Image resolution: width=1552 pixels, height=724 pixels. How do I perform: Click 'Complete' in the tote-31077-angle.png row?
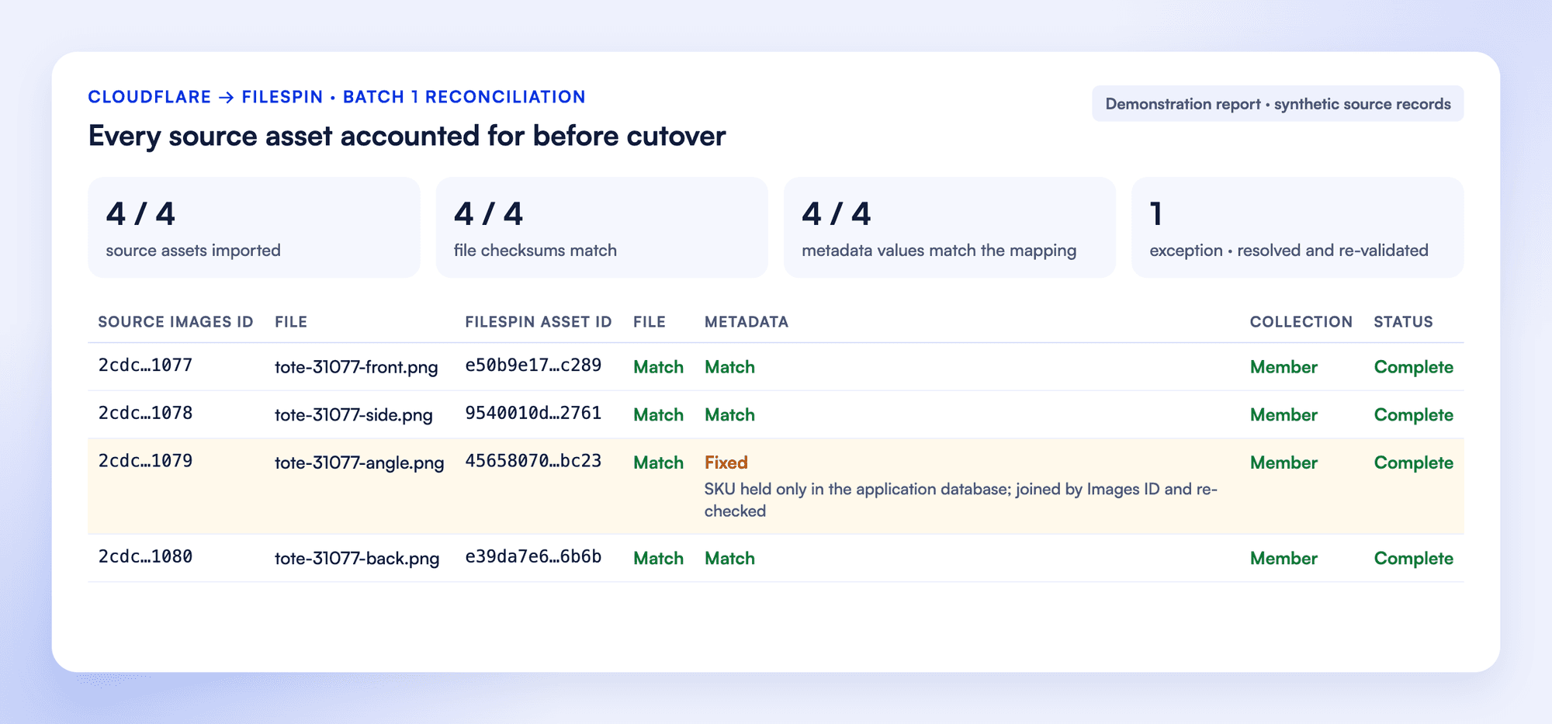[1413, 463]
